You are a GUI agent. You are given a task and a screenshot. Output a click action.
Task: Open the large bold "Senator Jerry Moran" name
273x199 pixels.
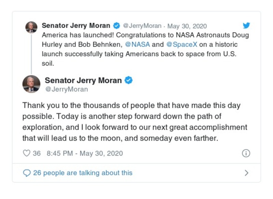coord(83,81)
